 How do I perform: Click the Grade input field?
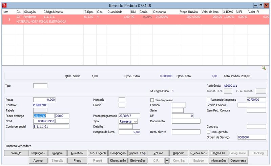pyautogui.click(x=122, y=105)
